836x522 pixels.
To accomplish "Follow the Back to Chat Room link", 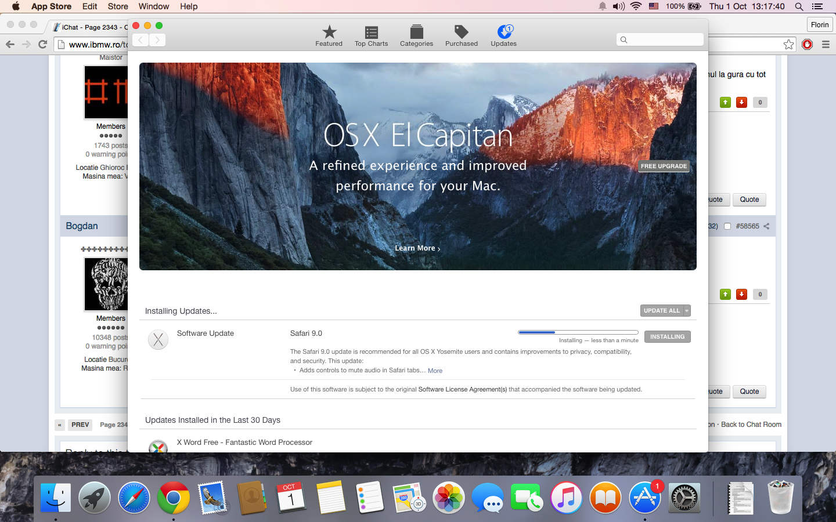I will (751, 425).
